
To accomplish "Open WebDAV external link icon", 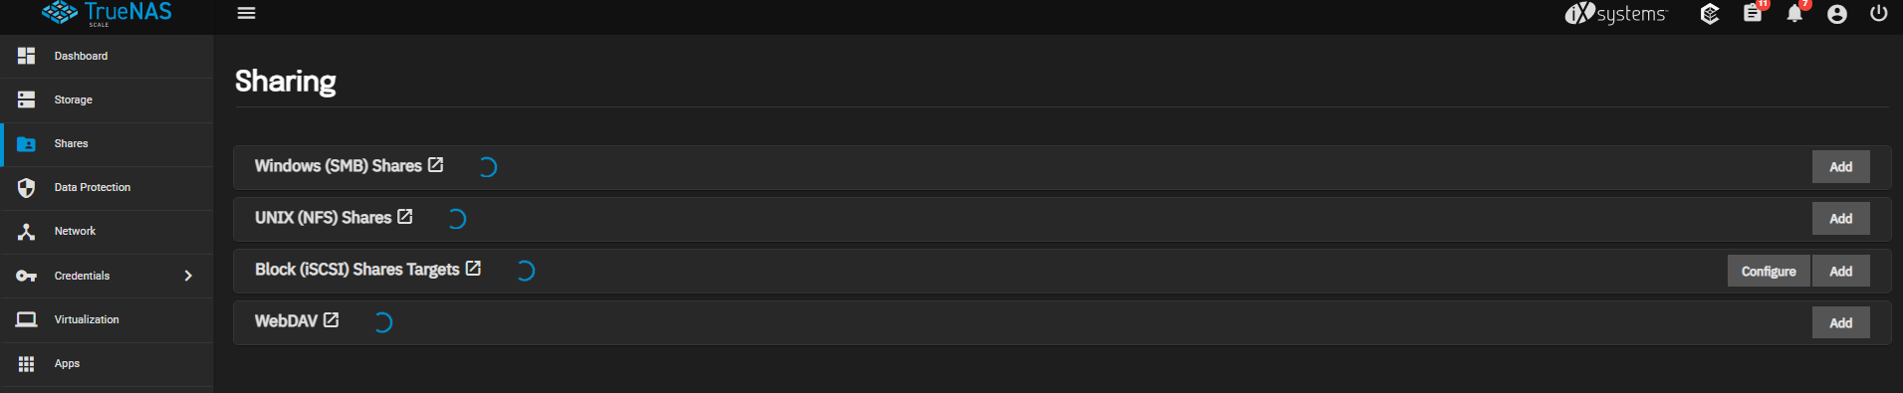I will 331,320.
